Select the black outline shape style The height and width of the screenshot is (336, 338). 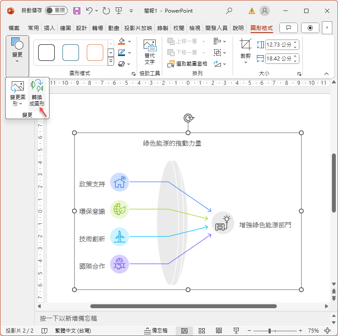point(46,53)
